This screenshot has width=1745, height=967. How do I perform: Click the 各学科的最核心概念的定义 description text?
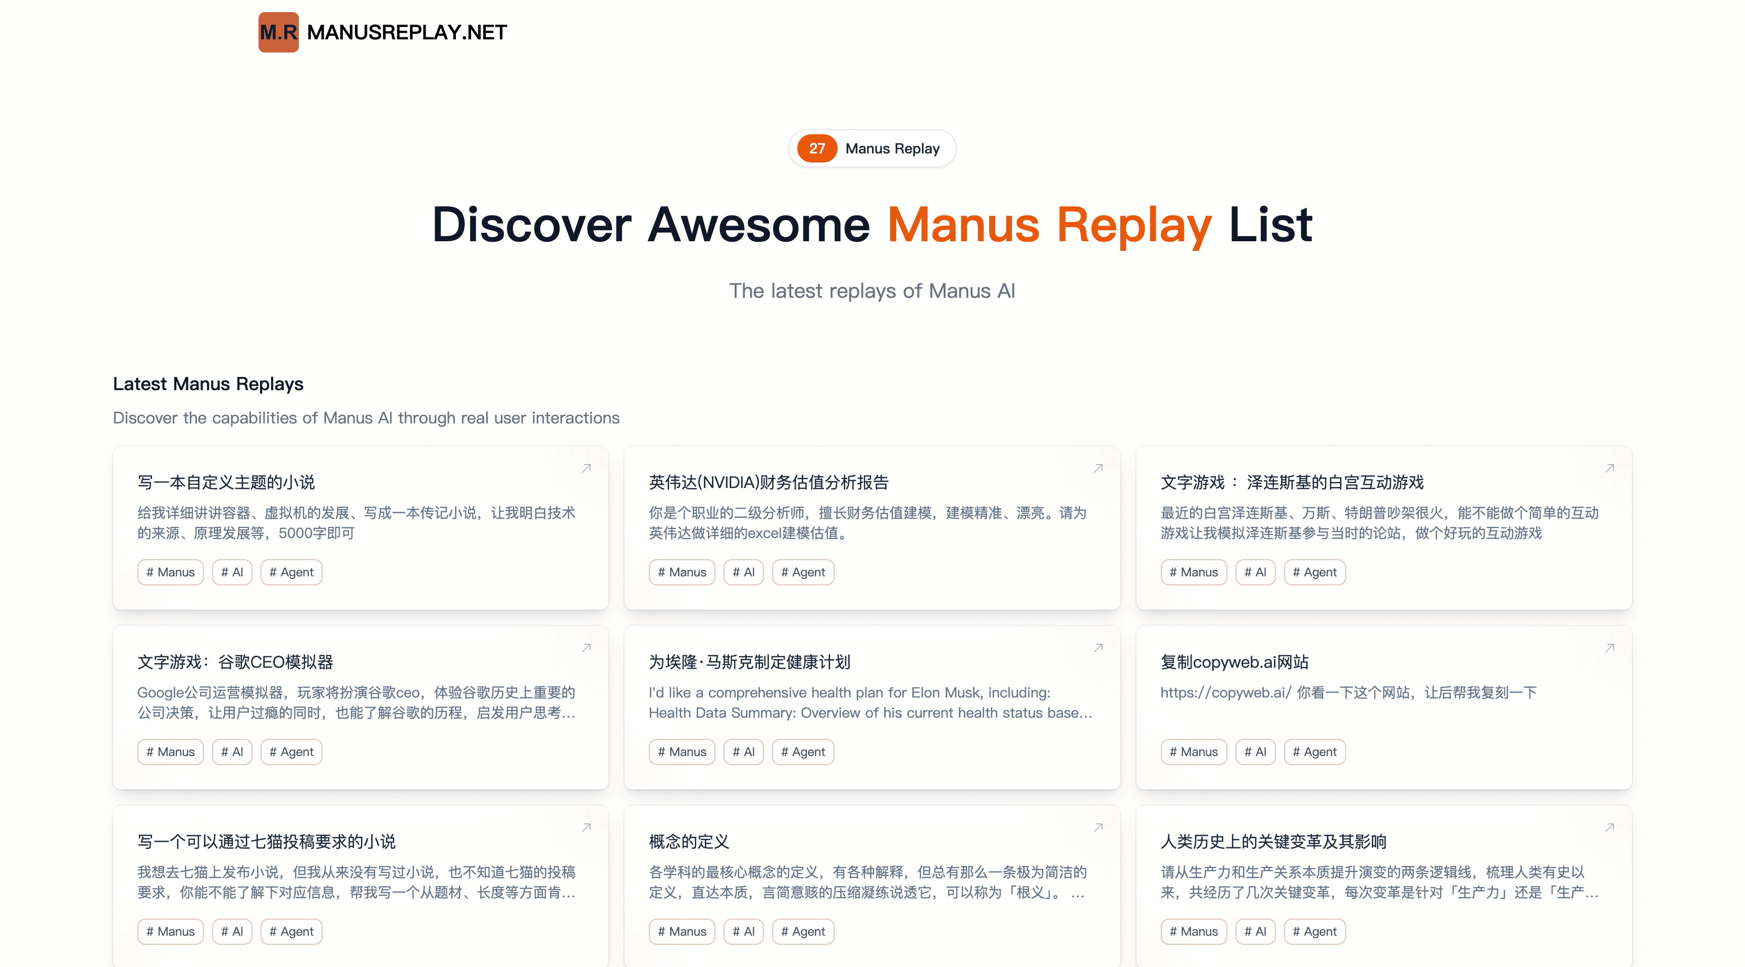coord(868,882)
